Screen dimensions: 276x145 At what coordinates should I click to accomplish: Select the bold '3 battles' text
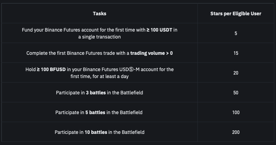tap(96, 93)
